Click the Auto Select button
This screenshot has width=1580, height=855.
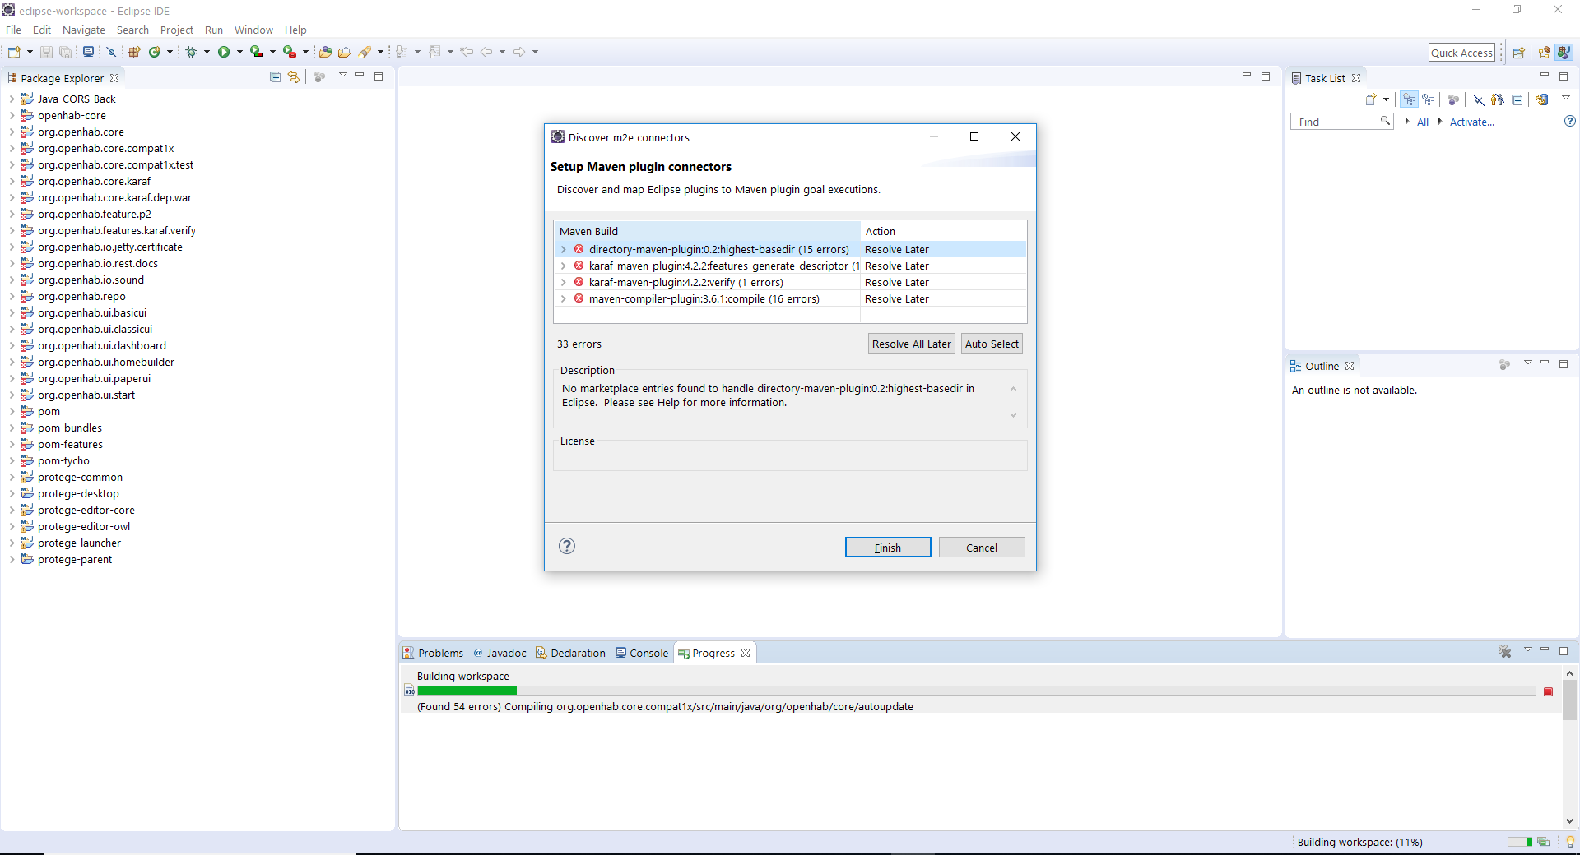(x=992, y=344)
